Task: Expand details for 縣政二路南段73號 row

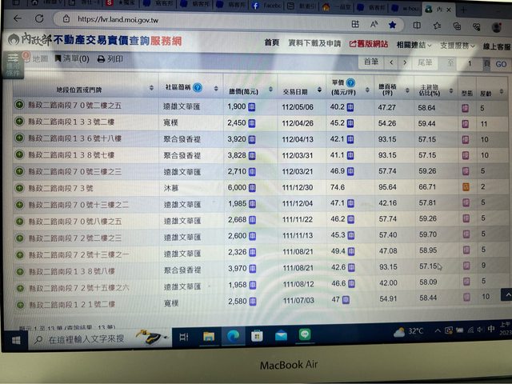Action: (18, 186)
